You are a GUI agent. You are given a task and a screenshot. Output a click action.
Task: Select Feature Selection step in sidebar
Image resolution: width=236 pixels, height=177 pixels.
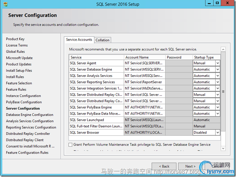19,83
